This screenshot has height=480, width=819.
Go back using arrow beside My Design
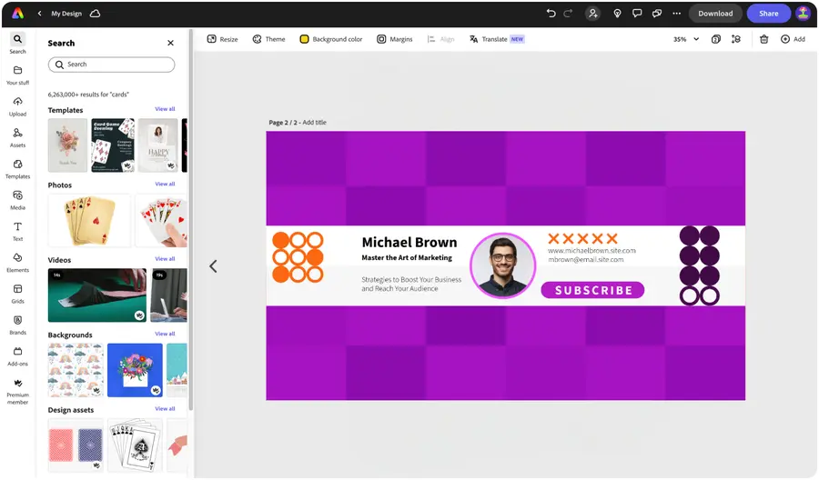click(x=40, y=14)
